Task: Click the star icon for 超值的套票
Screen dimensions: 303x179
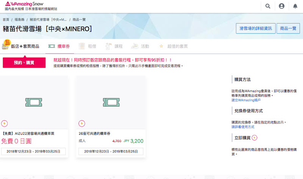Action: pyautogui.click(x=161, y=46)
